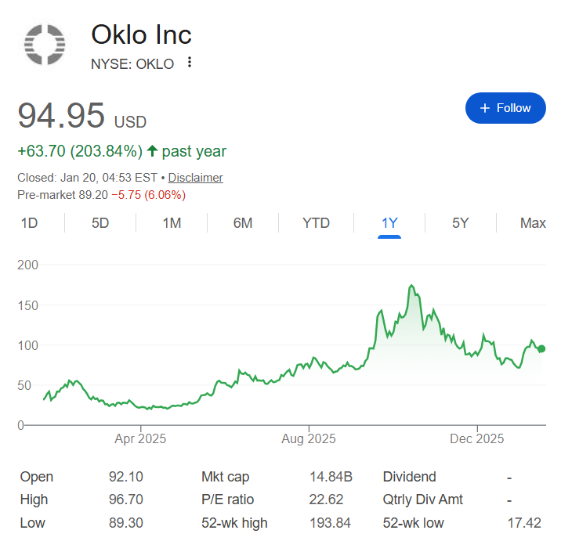Image resolution: width=561 pixels, height=541 pixels.
Task: Follow Oklo Inc stock
Action: 505,108
